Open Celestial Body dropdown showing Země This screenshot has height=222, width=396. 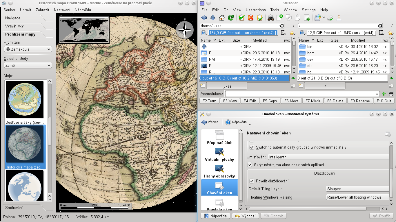pos(28,65)
